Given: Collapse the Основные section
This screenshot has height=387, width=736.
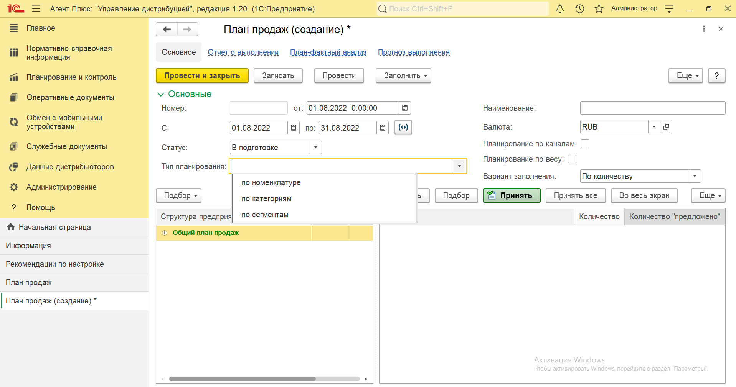Looking at the screenshot, I should [160, 94].
